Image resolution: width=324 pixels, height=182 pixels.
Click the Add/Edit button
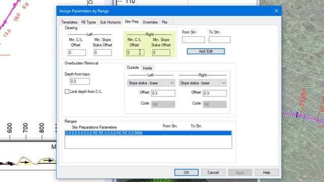pos(206,51)
